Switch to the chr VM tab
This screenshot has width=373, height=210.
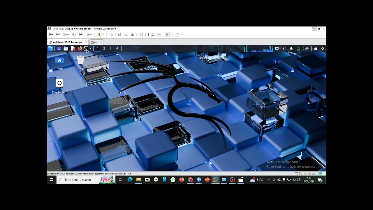[x=96, y=42]
